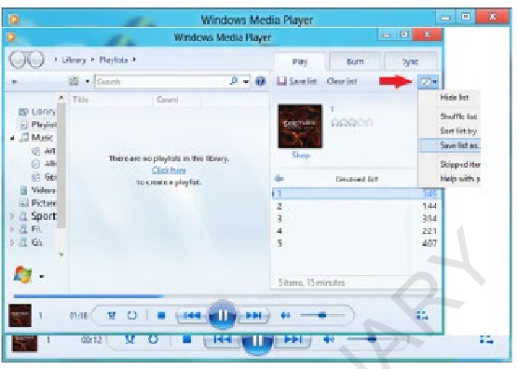Pause playback in the front window
518x369 pixels.
click(222, 315)
